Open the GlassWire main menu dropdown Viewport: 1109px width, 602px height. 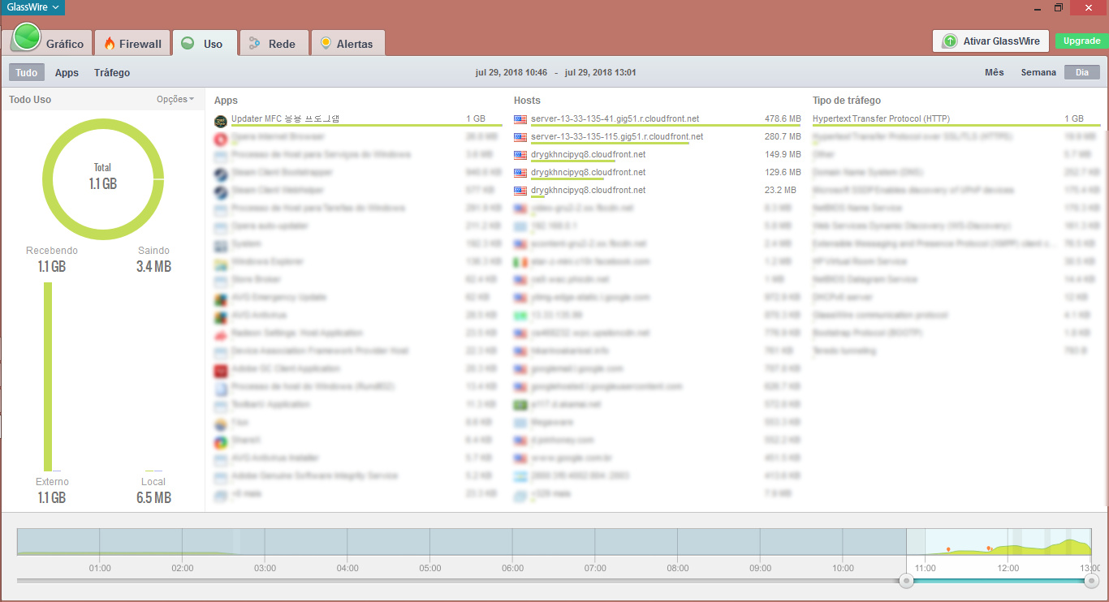(32, 7)
